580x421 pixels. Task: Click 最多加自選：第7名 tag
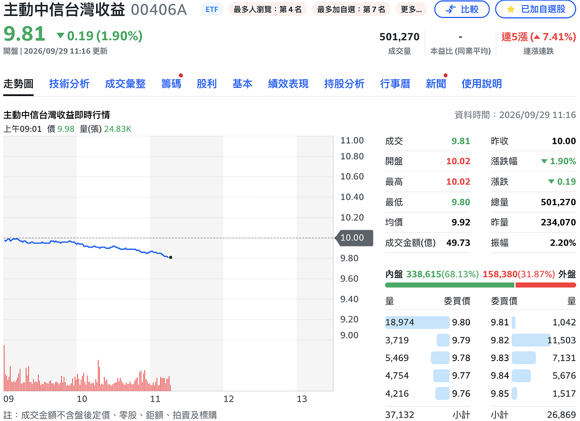pos(351,9)
